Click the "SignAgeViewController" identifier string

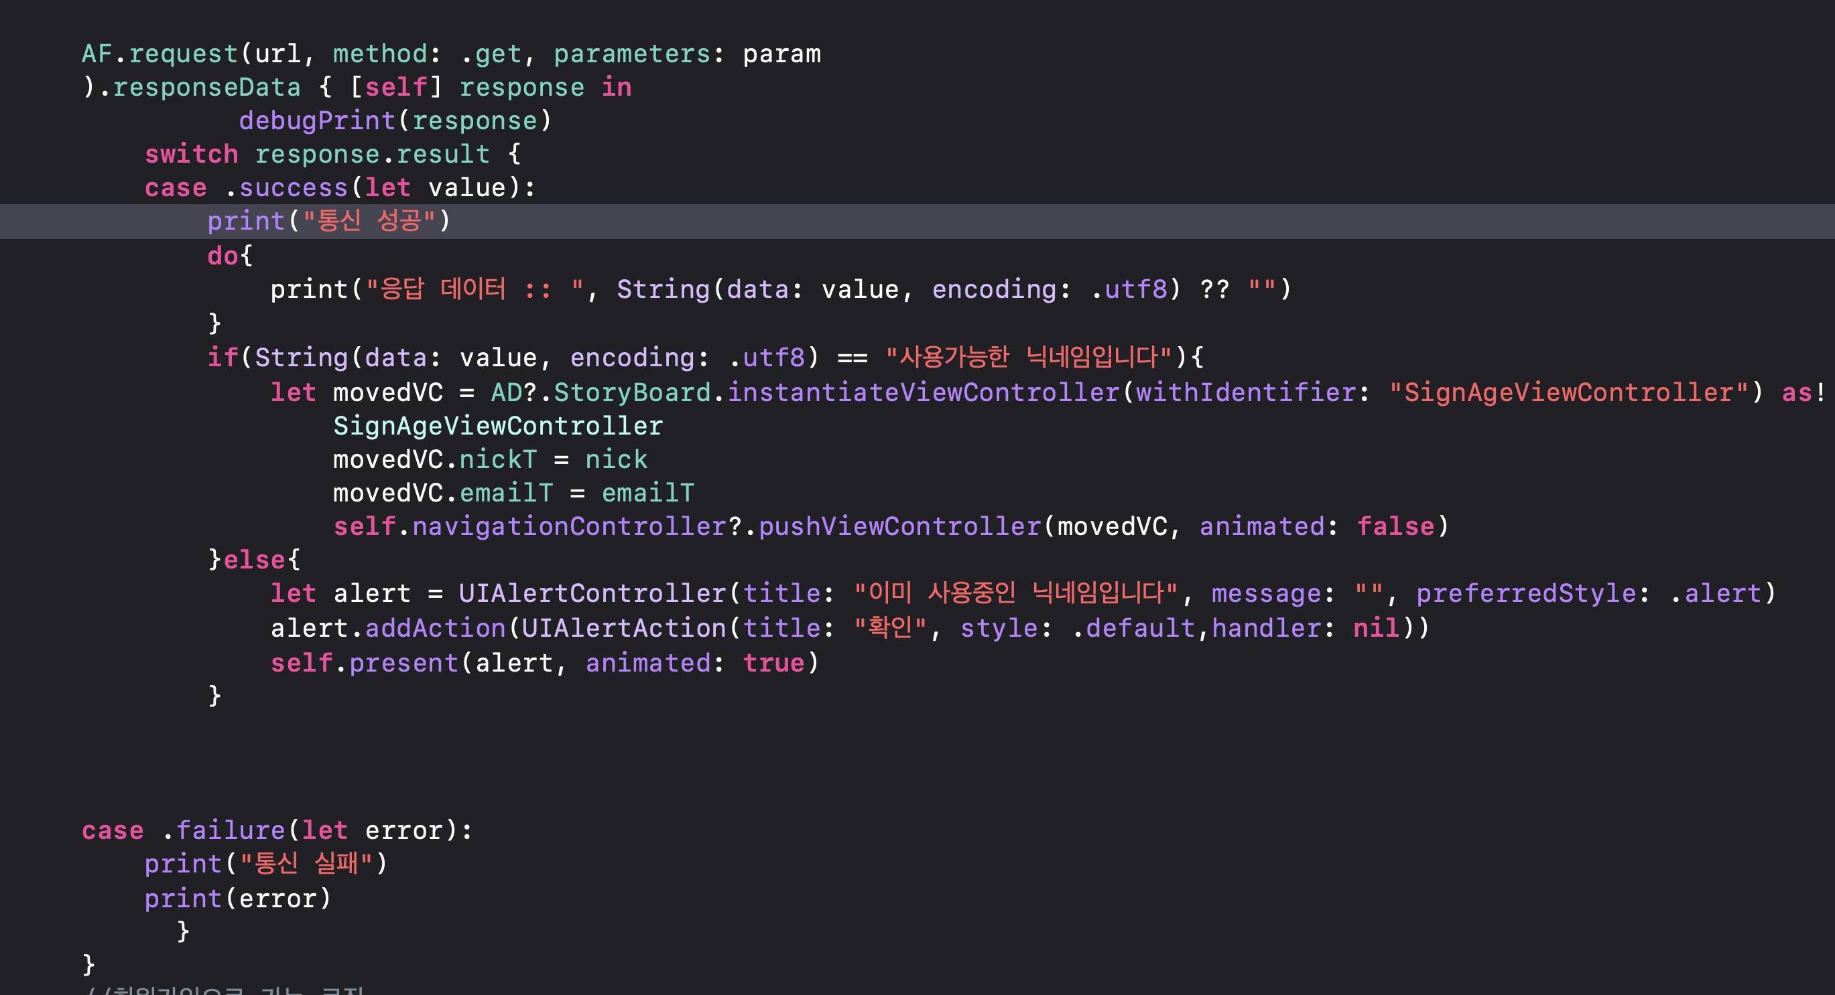tap(1568, 392)
